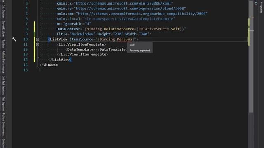The image size is (264, 148).
Task: Click the hammer quick actions icon
Action: 14,39
